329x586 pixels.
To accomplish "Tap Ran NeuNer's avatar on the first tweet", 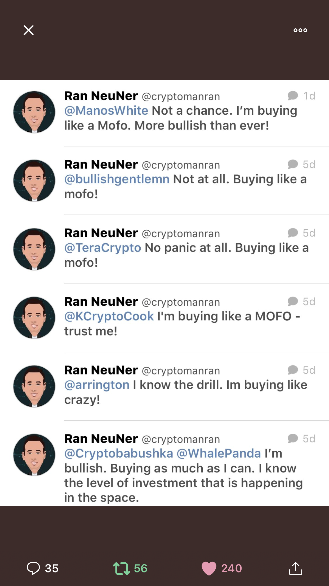I will (x=34, y=112).
